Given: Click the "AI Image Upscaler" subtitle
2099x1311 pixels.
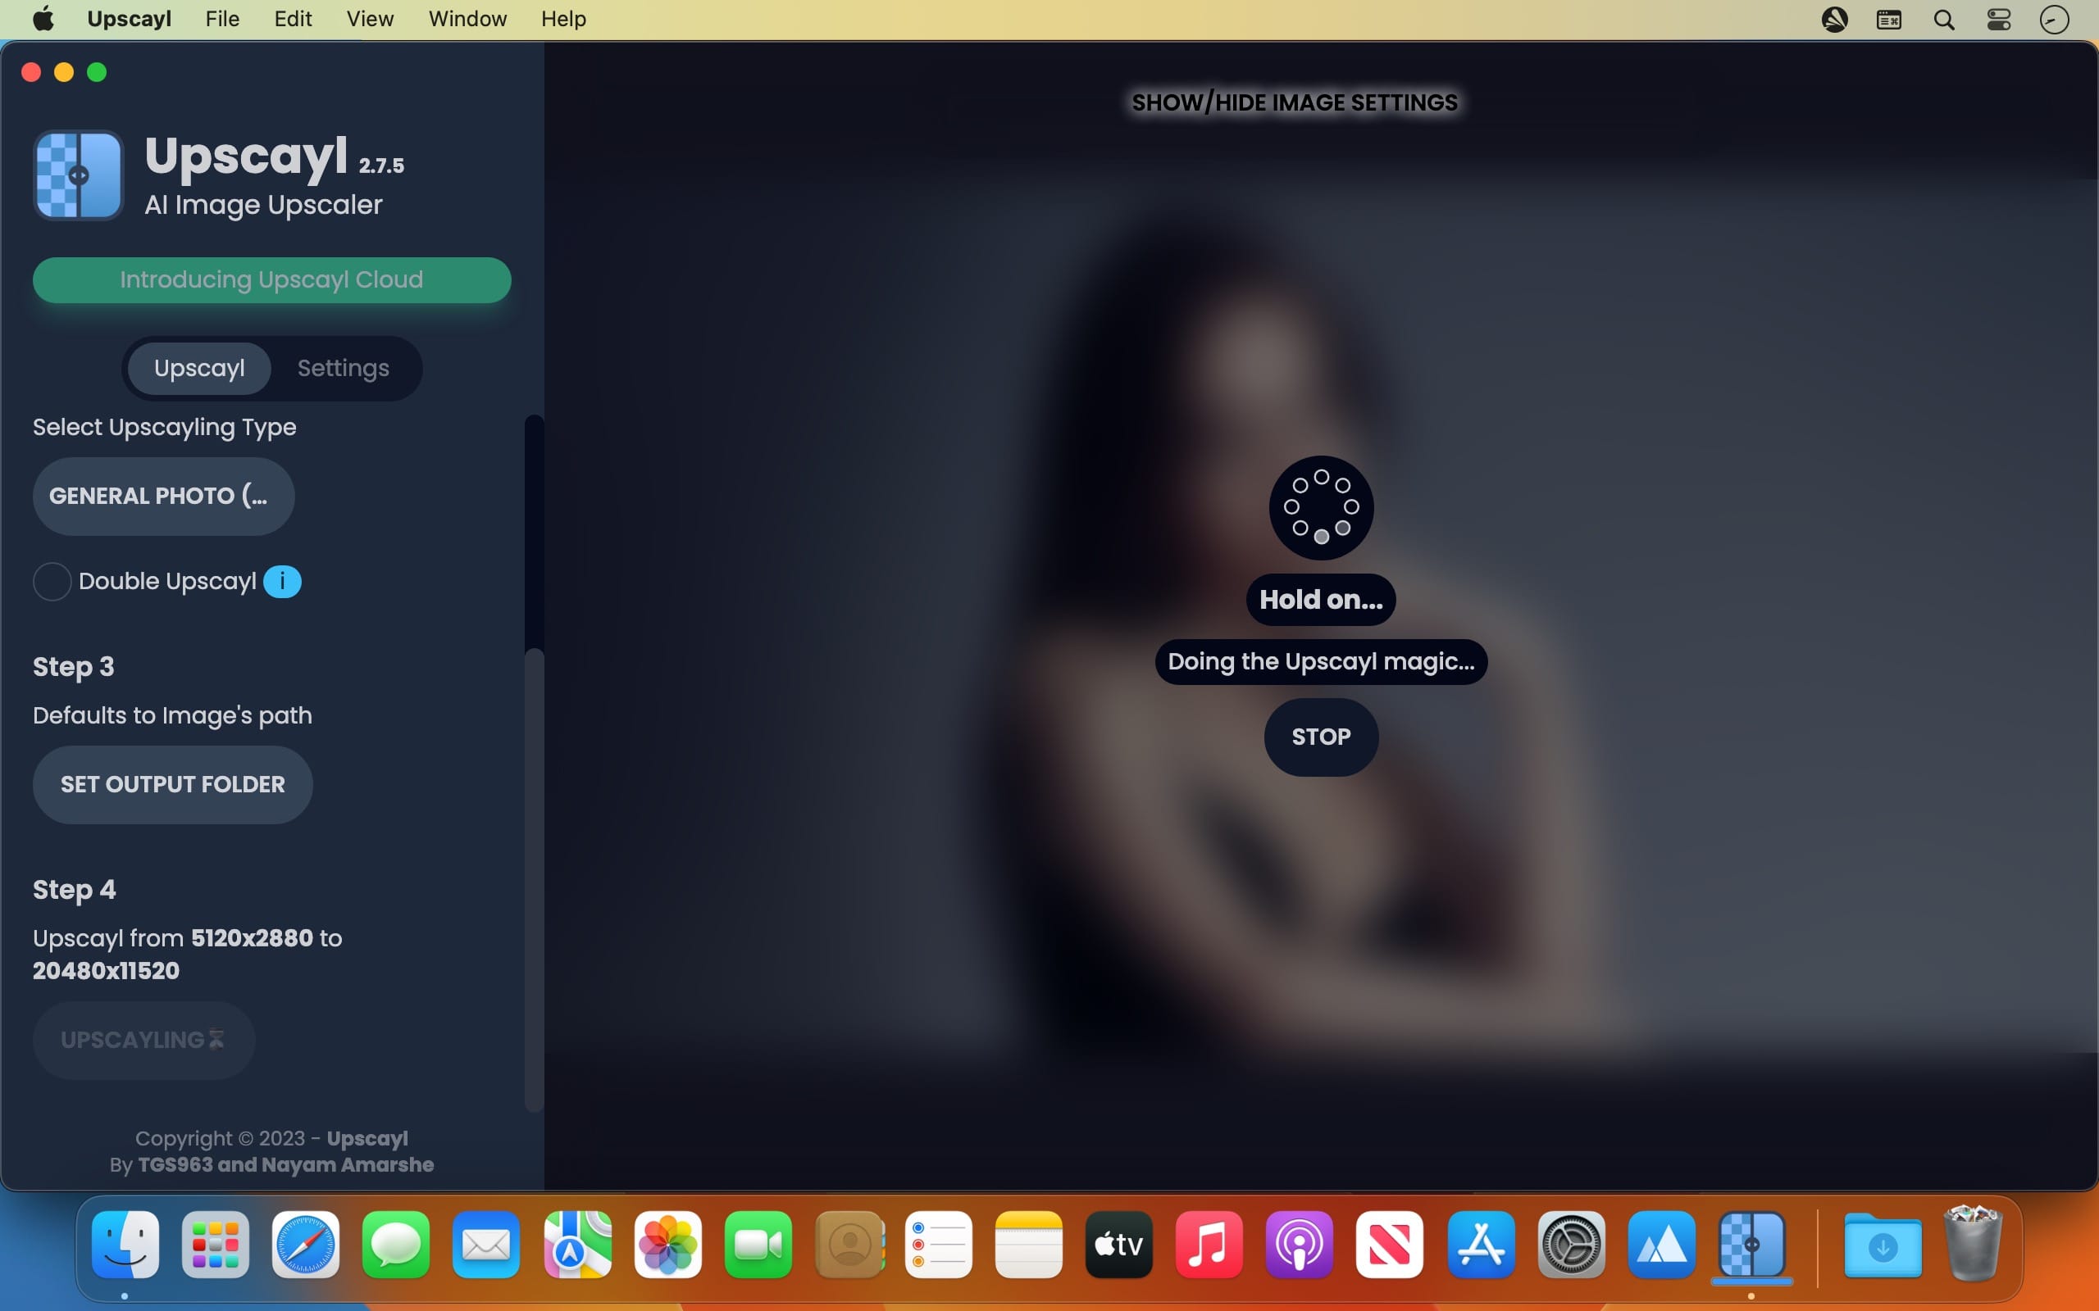Looking at the screenshot, I should pyautogui.click(x=264, y=205).
